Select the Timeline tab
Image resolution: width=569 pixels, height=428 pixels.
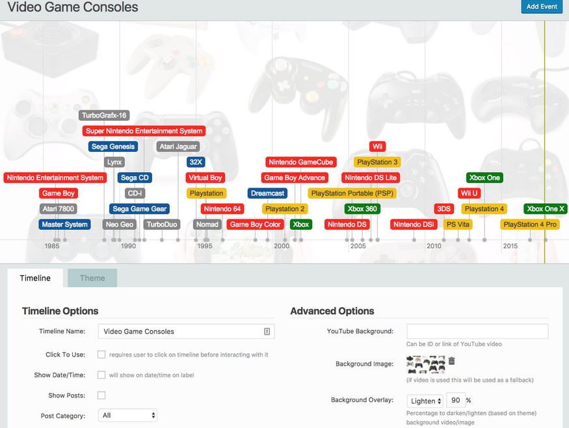[x=35, y=278]
